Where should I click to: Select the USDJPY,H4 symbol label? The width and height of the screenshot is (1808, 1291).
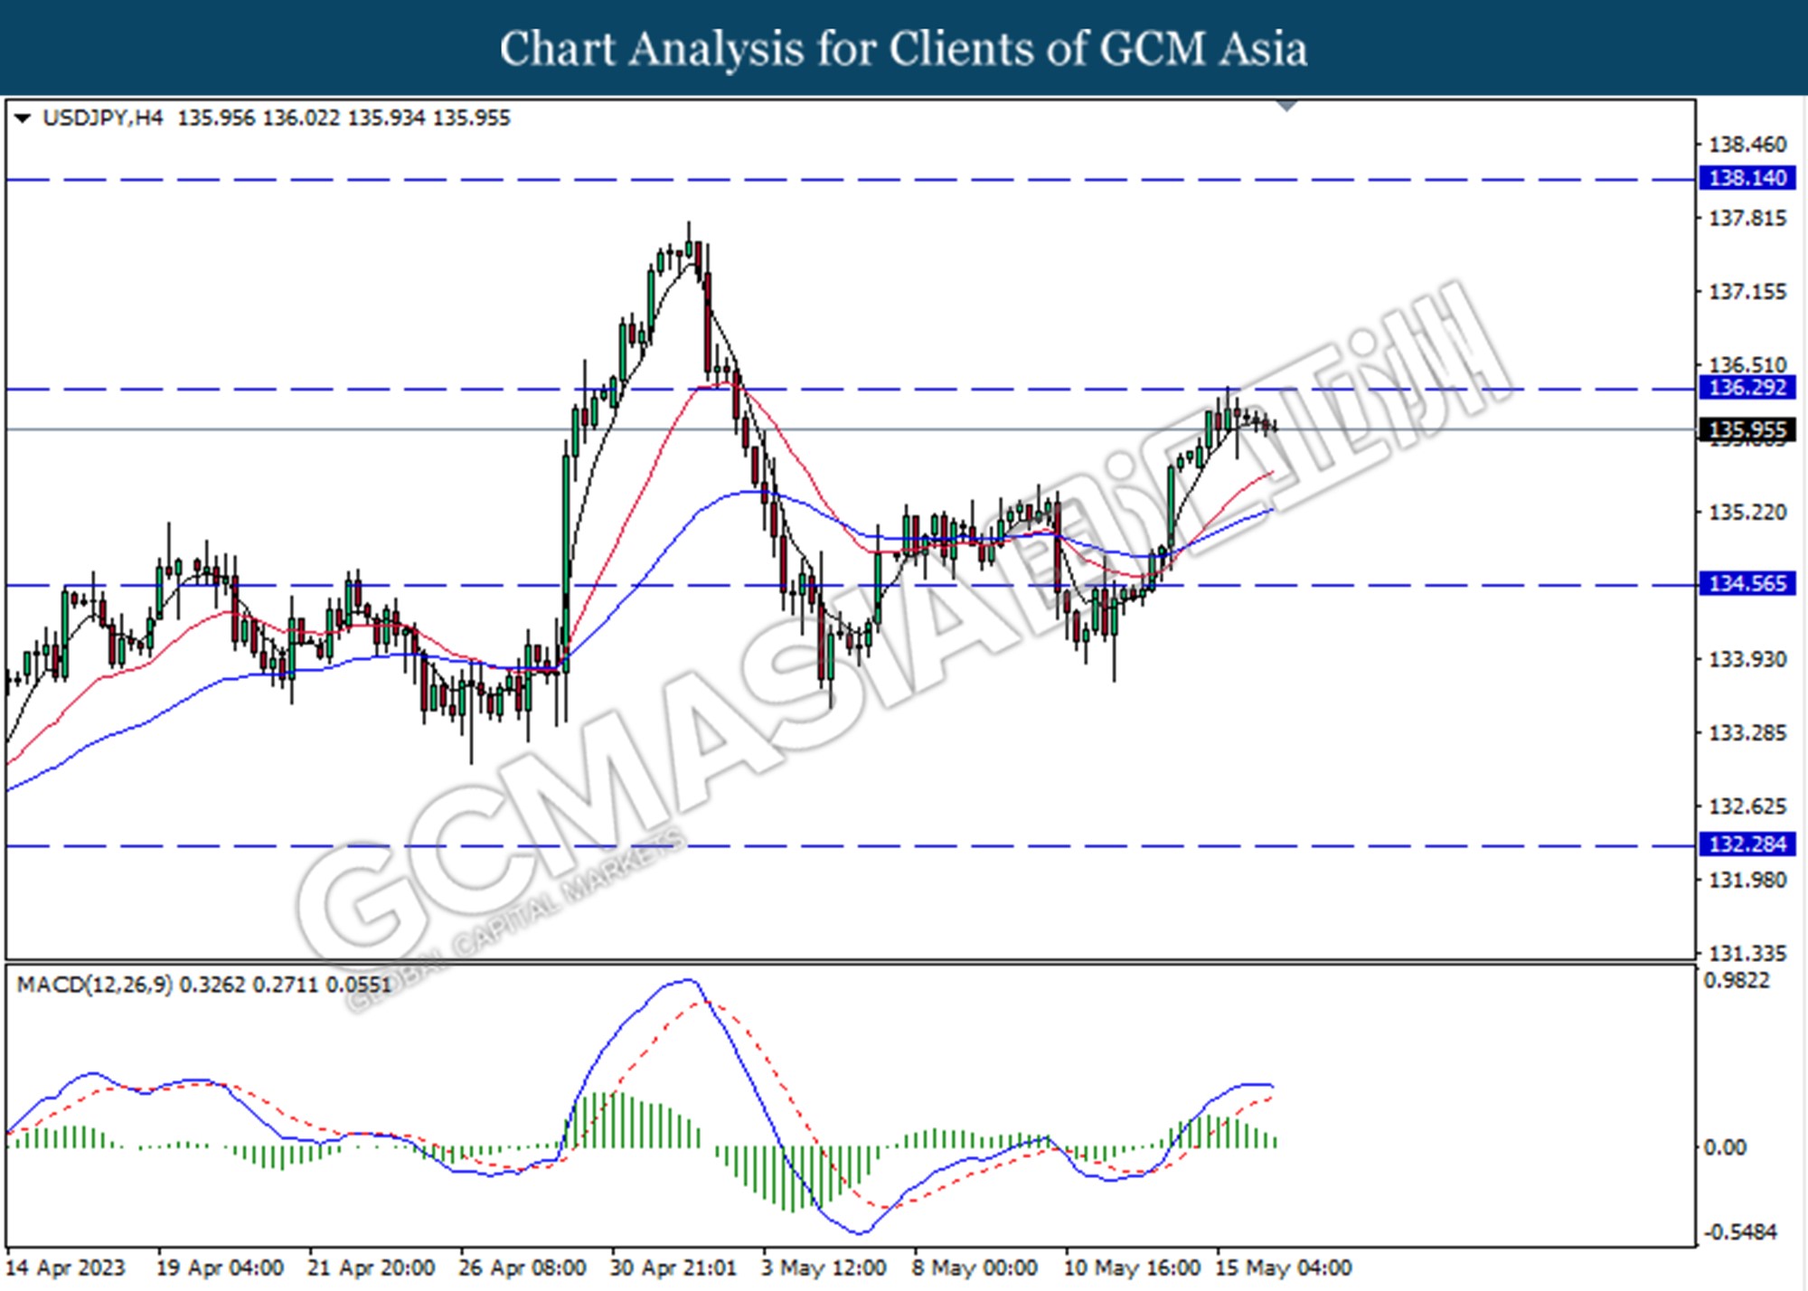pos(103,118)
